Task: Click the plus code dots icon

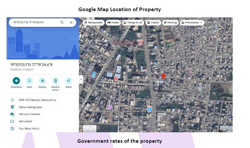Action: [x=12, y=100]
